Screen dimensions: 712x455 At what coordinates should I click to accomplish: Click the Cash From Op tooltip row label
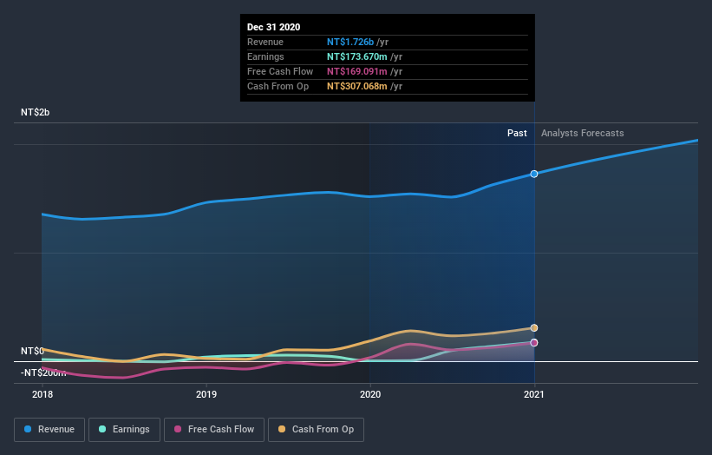(x=278, y=86)
